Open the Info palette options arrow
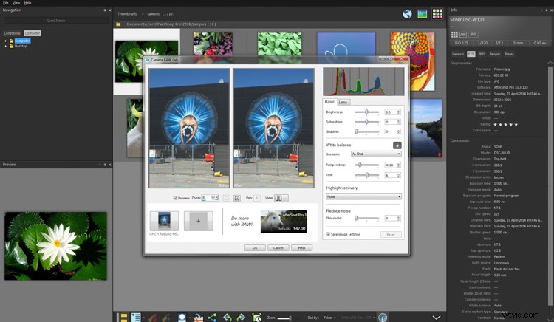The width and height of the screenshot is (554, 322). (541, 10)
